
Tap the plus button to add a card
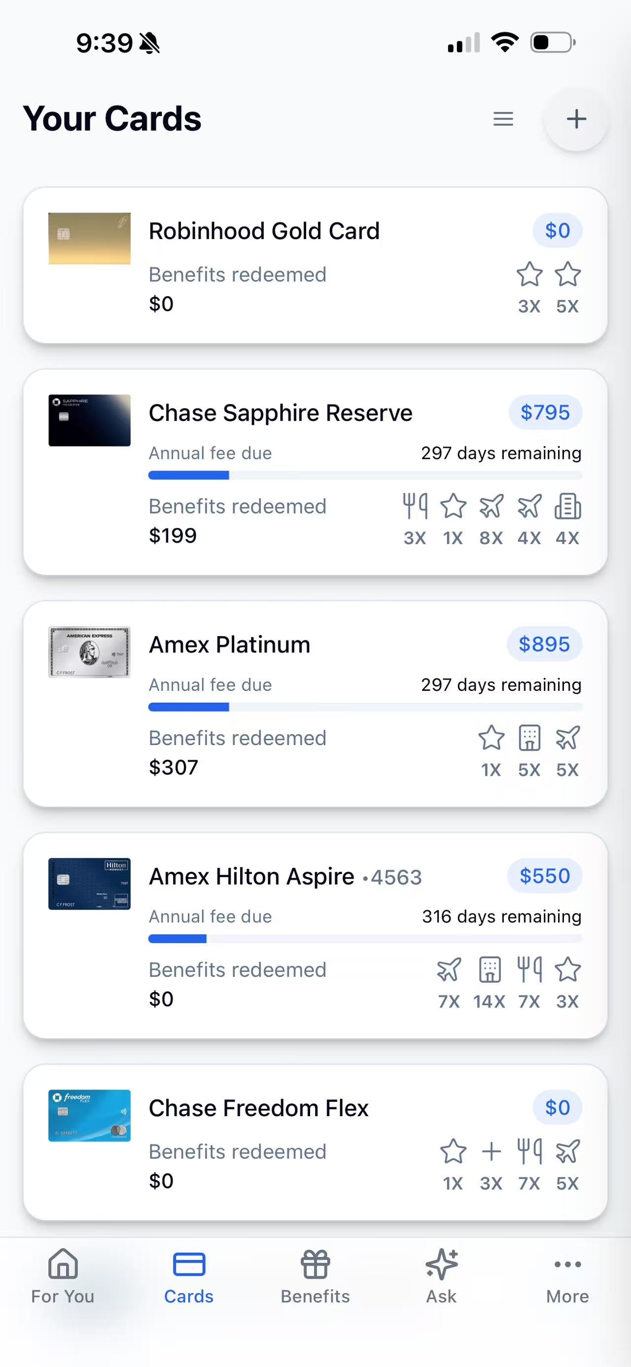576,119
